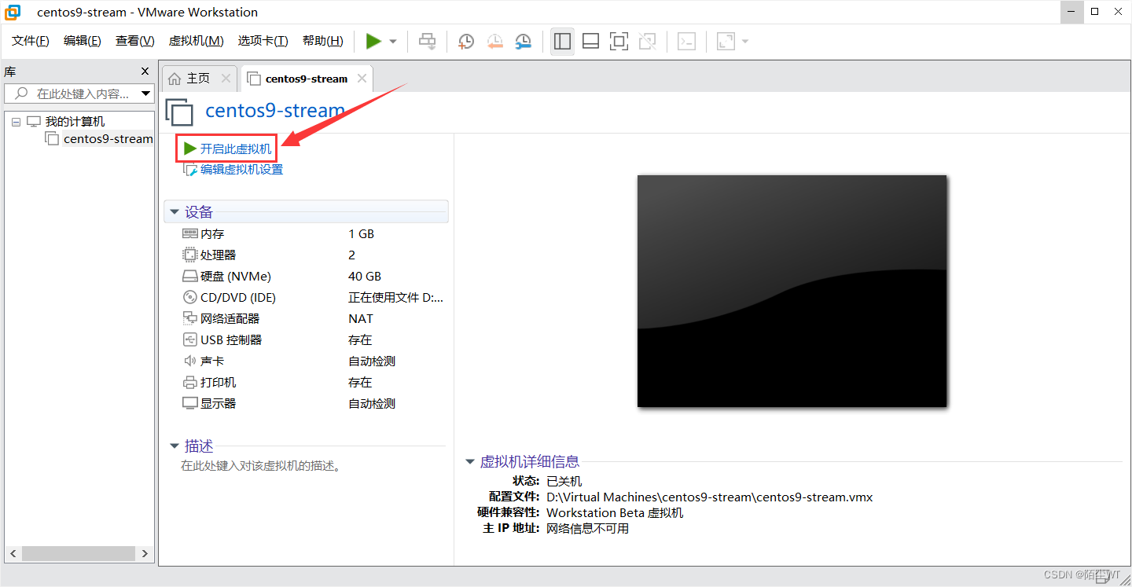This screenshot has height=587, width=1132.
Task: Click the 已关机 status value
Action: click(564, 482)
